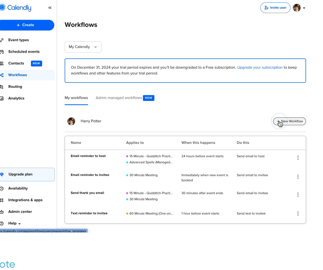Click the Upgrade your subscription link

260,67
